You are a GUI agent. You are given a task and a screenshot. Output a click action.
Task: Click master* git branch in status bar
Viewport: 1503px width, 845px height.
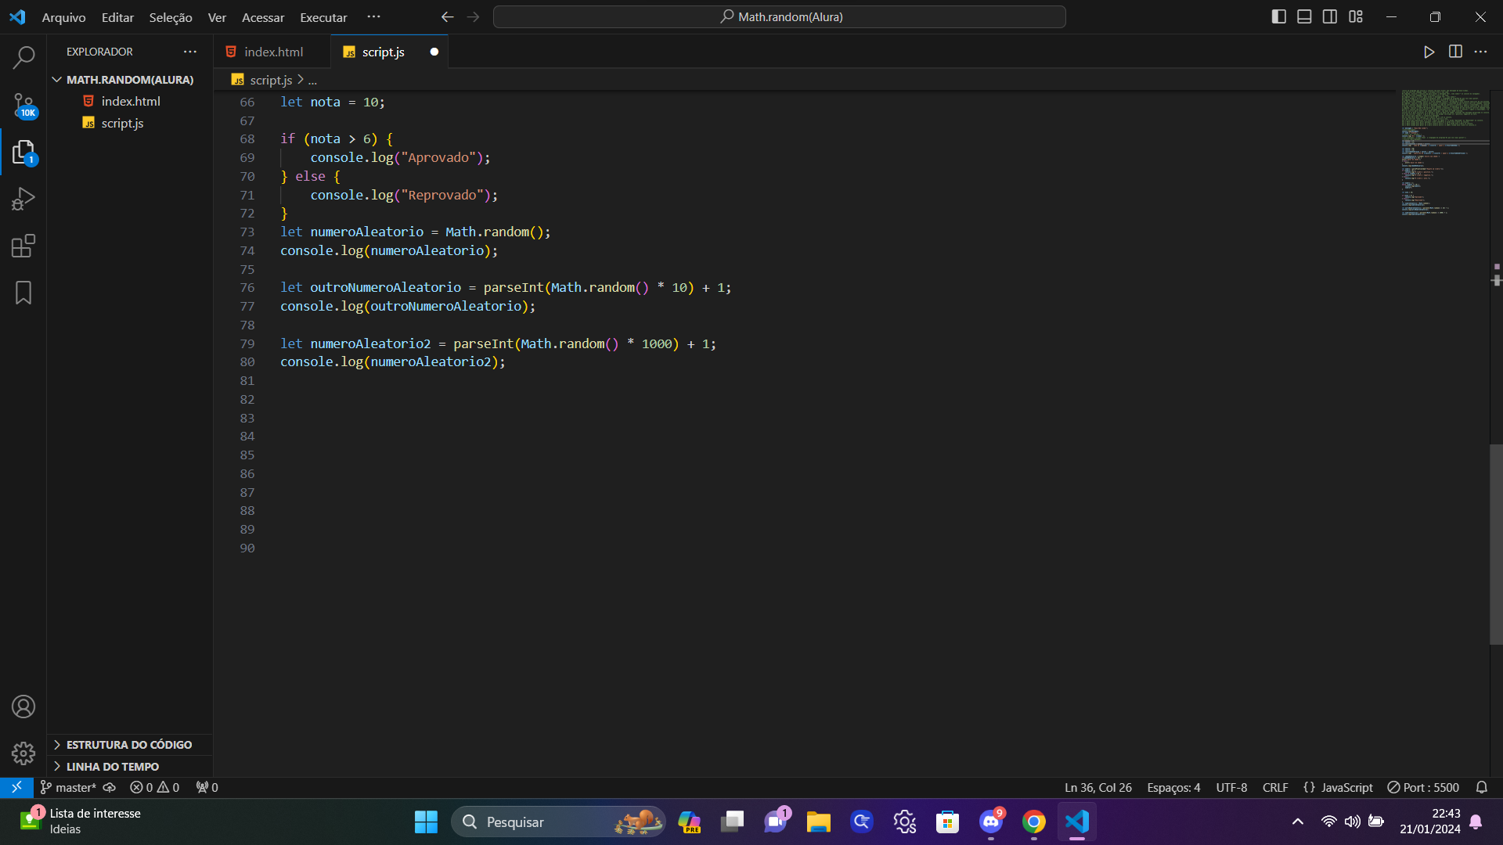click(68, 787)
